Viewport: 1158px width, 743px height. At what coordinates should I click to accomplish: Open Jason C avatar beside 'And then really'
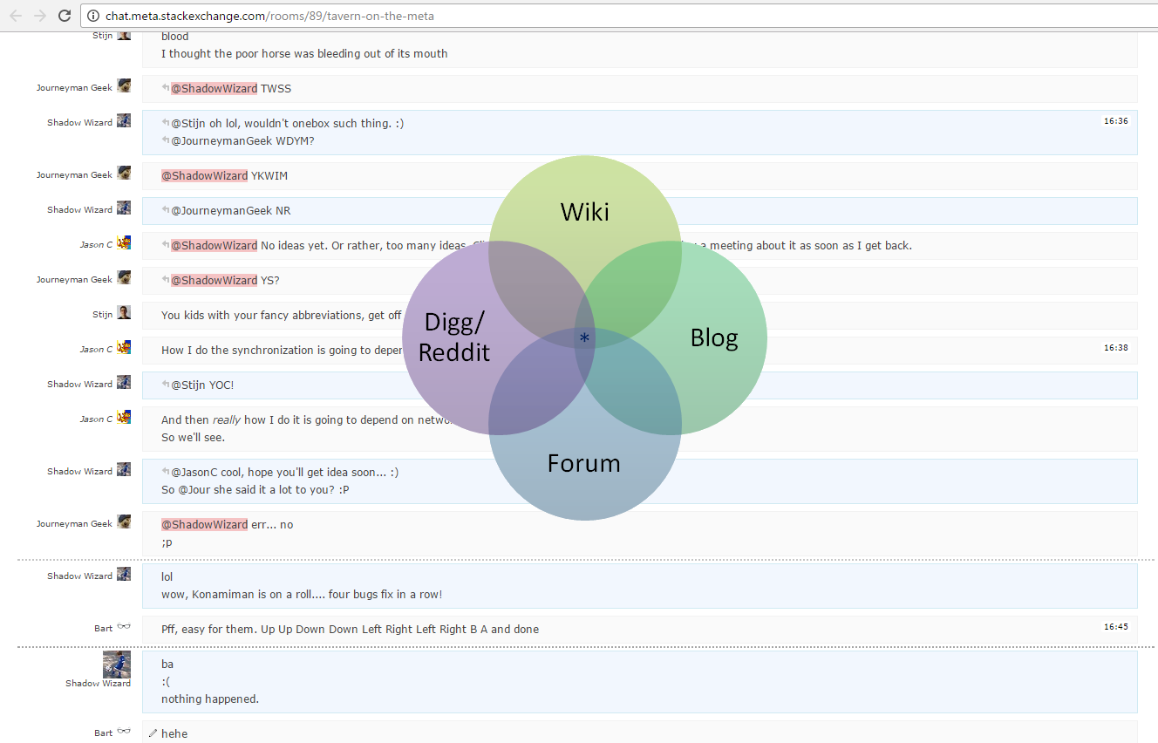coord(124,417)
